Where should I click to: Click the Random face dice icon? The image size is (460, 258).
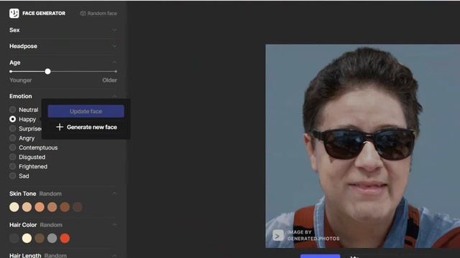(83, 14)
